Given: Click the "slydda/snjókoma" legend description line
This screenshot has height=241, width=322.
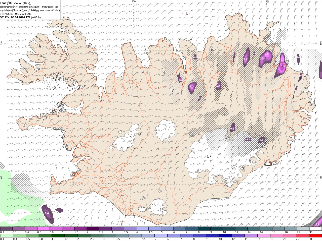Looking at the screenshot, I should (x=30, y=10).
